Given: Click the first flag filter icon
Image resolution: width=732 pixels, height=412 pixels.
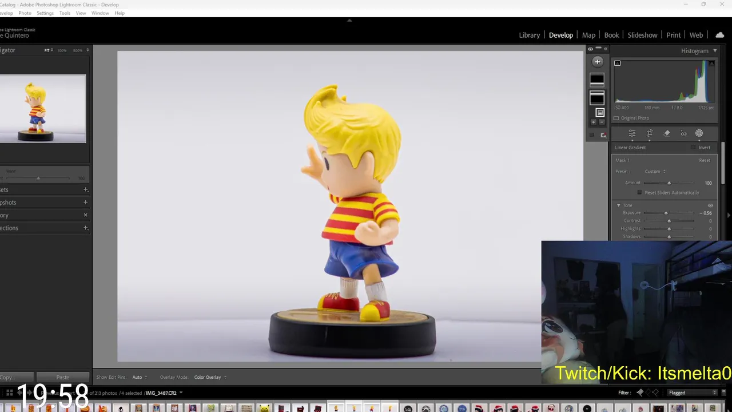Looking at the screenshot, I should [640, 393].
